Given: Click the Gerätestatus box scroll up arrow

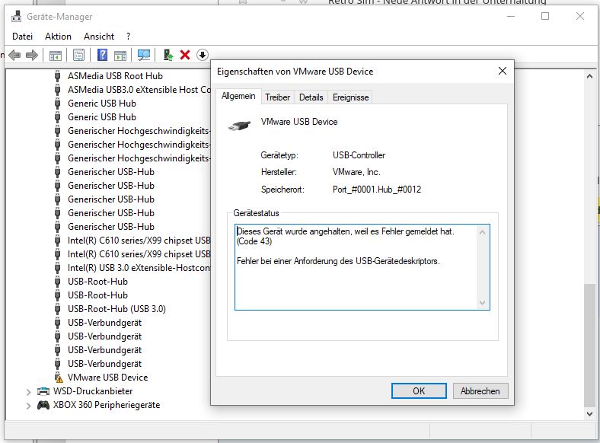Looking at the screenshot, I should 483,232.
